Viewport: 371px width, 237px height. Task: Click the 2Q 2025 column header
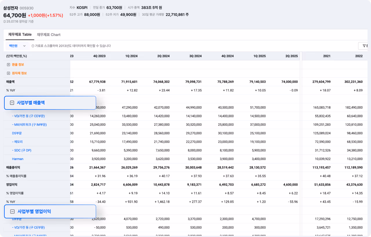point(292,56)
